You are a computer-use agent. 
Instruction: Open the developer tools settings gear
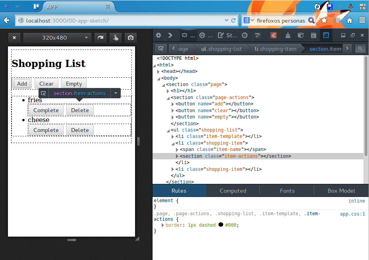pos(158,35)
